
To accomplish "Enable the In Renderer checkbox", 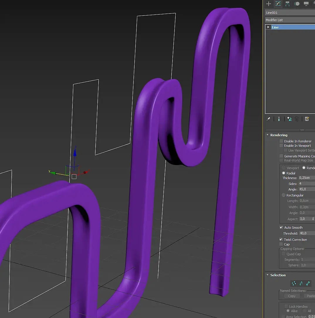I will pos(281,141).
